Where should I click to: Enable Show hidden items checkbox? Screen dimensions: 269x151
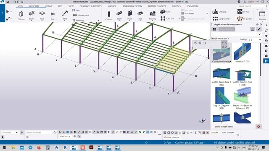(x=213, y=127)
